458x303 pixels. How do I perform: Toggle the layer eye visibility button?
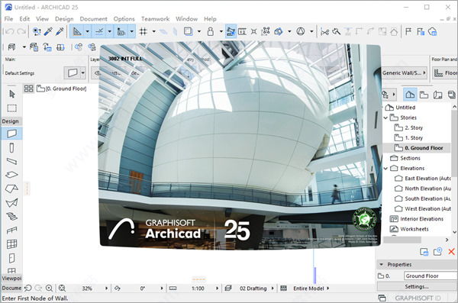click(x=98, y=73)
